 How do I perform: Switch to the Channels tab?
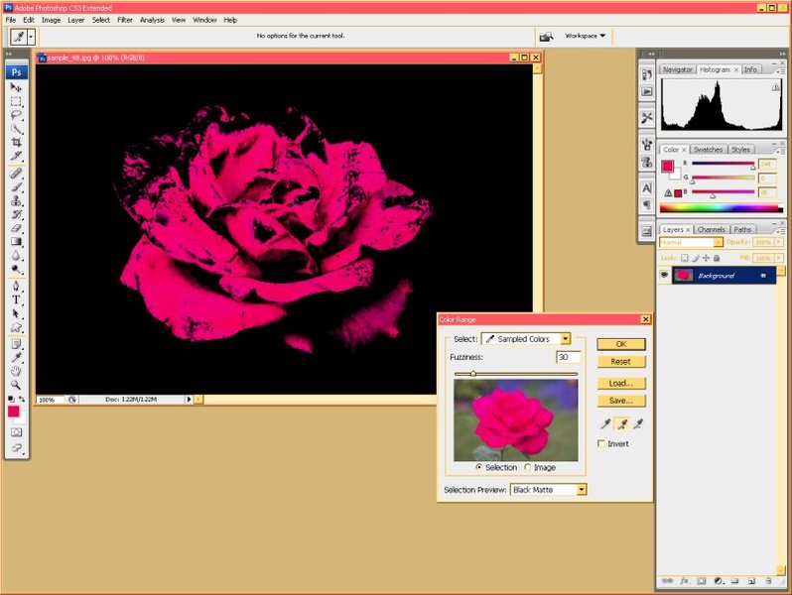coord(710,229)
